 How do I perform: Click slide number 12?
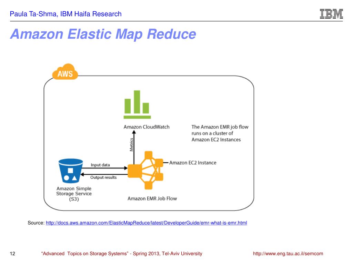pyautogui.click(x=12, y=254)
